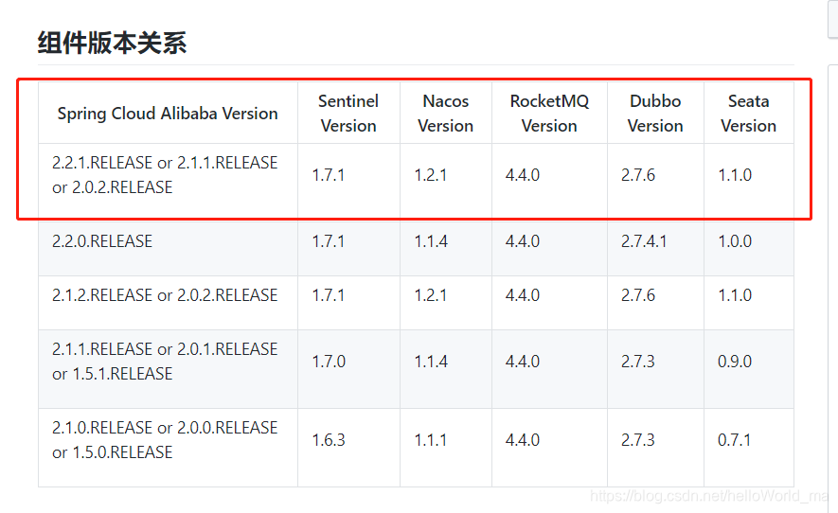The height and width of the screenshot is (513, 838).
Task: Click RocketMQ "4.4.0" in the 1.5.1.RELEASE row
Action: click(522, 362)
